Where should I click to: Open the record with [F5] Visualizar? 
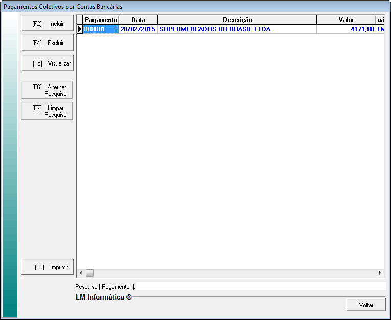[x=48, y=64]
